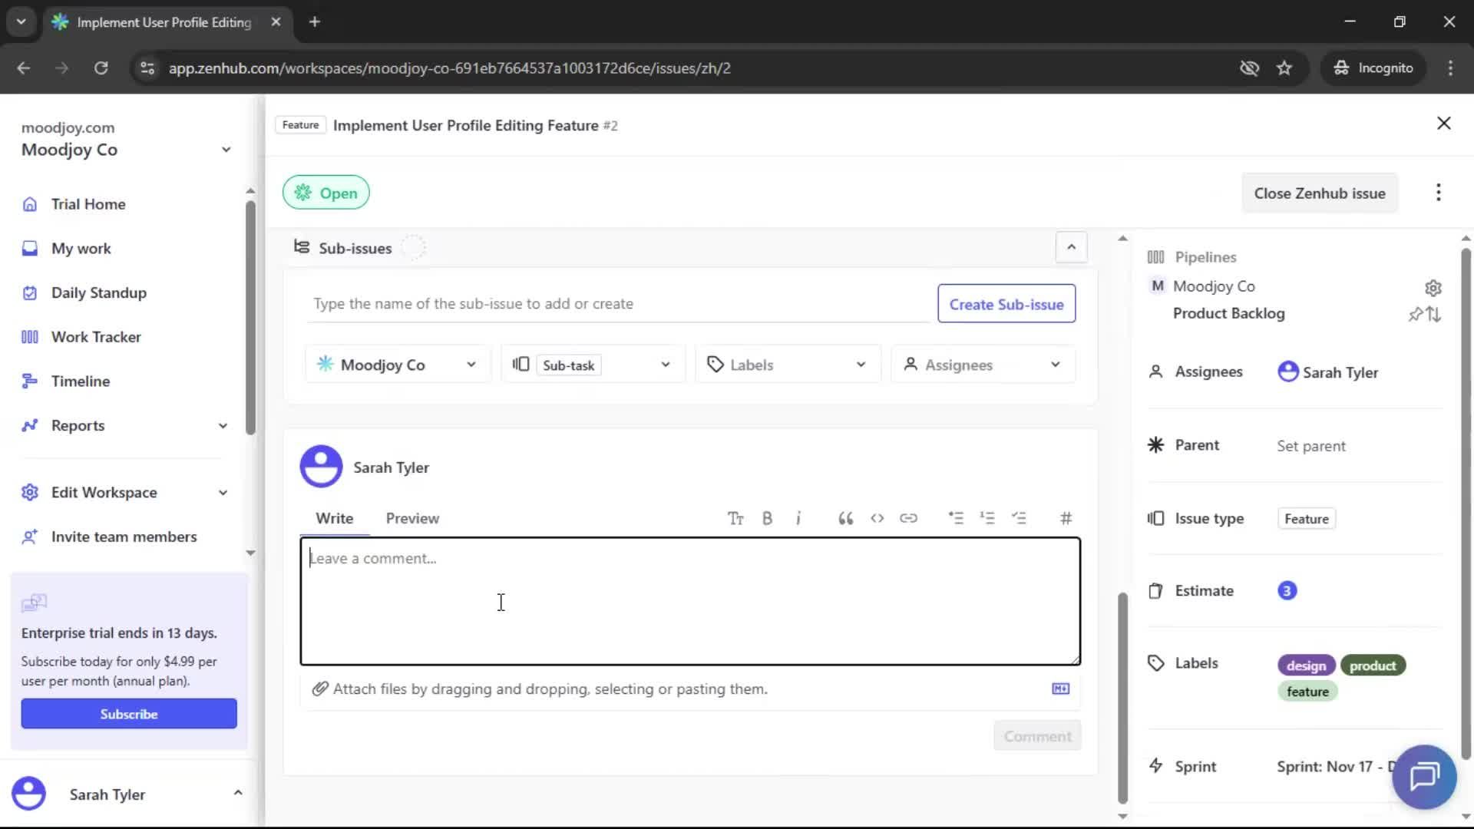
Task: Toggle markdown mode on attachments bar
Action: (1060, 689)
